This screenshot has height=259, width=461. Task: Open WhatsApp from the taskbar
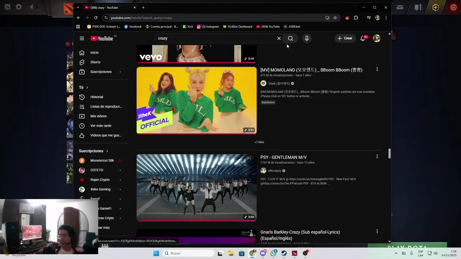[x=274, y=253]
